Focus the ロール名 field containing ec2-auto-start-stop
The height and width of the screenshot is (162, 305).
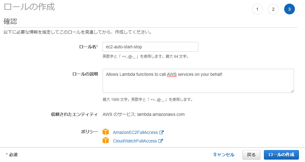(150, 47)
